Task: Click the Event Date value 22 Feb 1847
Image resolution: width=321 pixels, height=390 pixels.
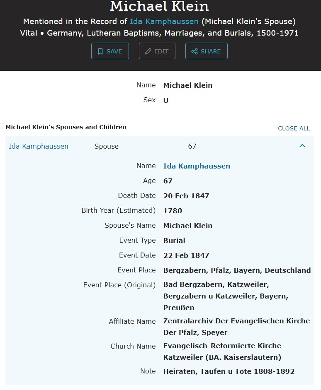Action: 186,255
